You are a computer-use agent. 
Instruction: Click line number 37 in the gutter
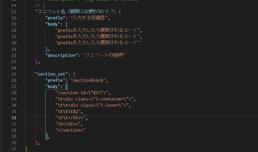pyautogui.click(x=13, y=149)
